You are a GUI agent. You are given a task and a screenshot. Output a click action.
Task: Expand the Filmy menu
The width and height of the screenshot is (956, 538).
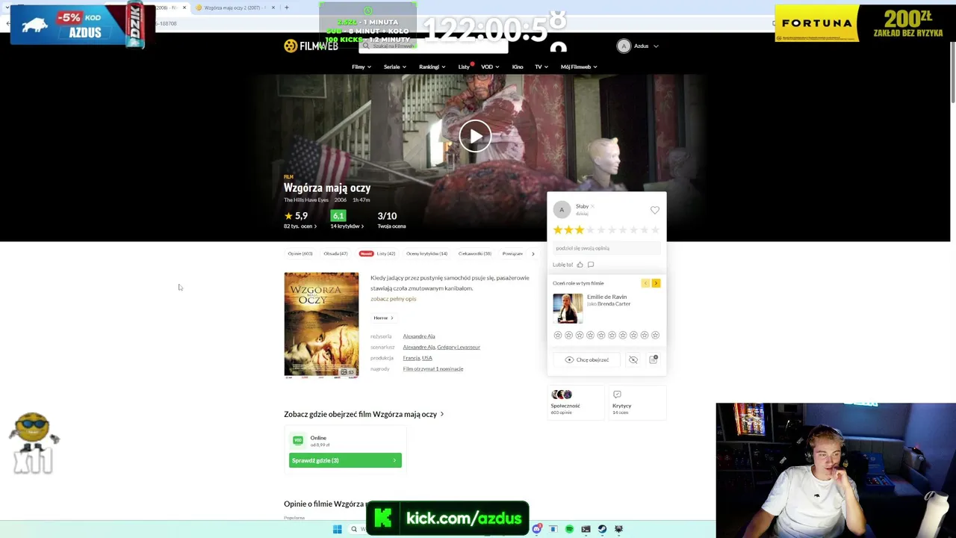(x=361, y=67)
